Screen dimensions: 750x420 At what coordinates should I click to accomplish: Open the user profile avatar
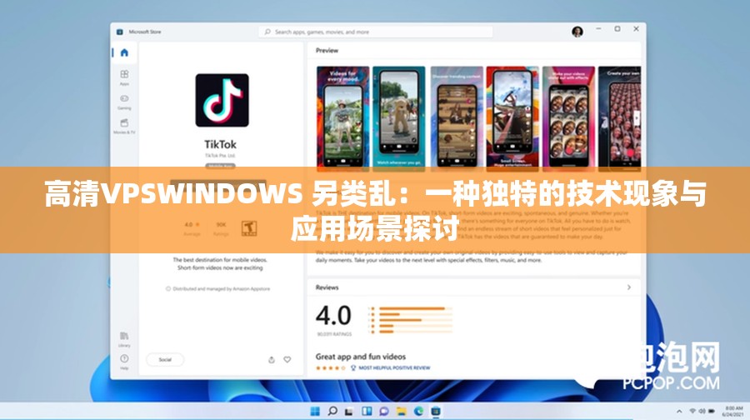(x=577, y=32)
